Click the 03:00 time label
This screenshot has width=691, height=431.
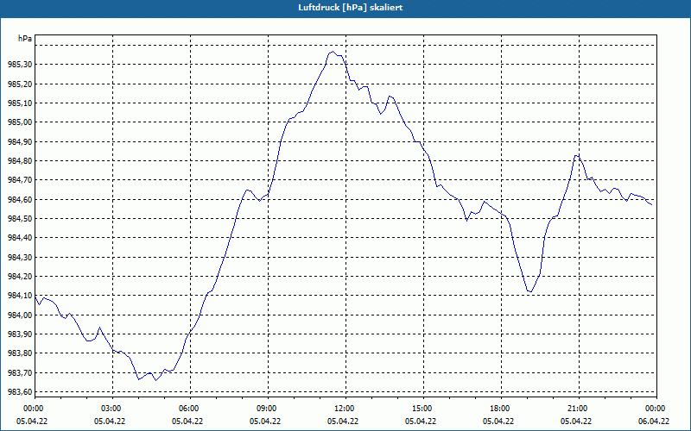pos(112,409)
